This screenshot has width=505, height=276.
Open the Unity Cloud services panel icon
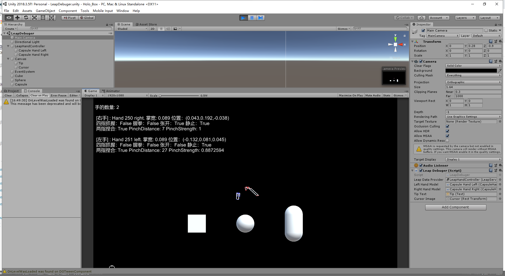421,18
